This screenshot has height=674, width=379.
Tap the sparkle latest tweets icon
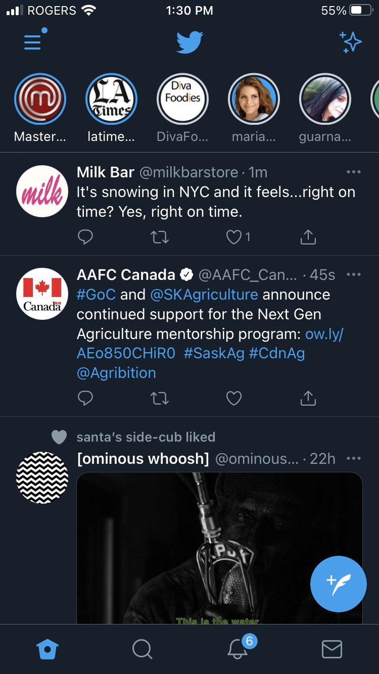coord(350,42)
